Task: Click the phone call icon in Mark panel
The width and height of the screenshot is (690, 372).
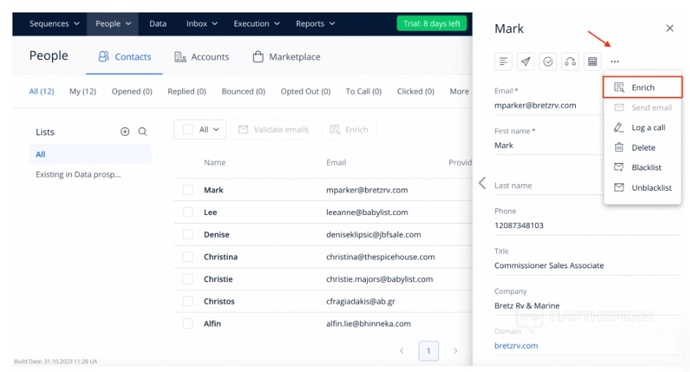Action: (570, 61)
